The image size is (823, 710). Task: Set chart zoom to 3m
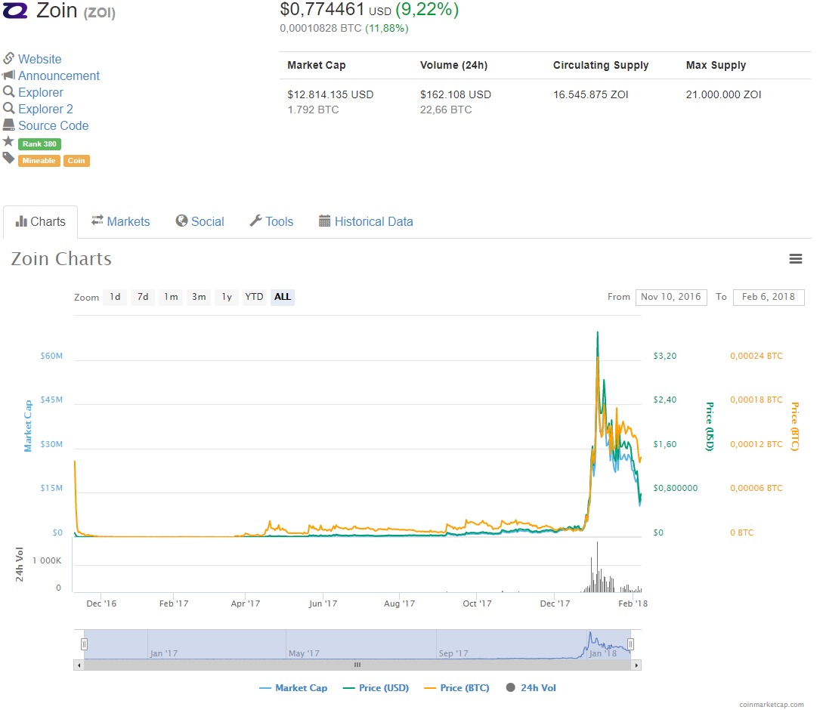pos(199,297)
